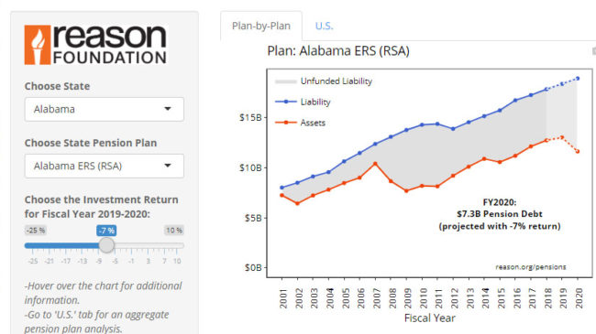This screenshot has width=596, height=334.
Task: Click the FY2020 Pension Debt annotation
Action: point(500,214)
